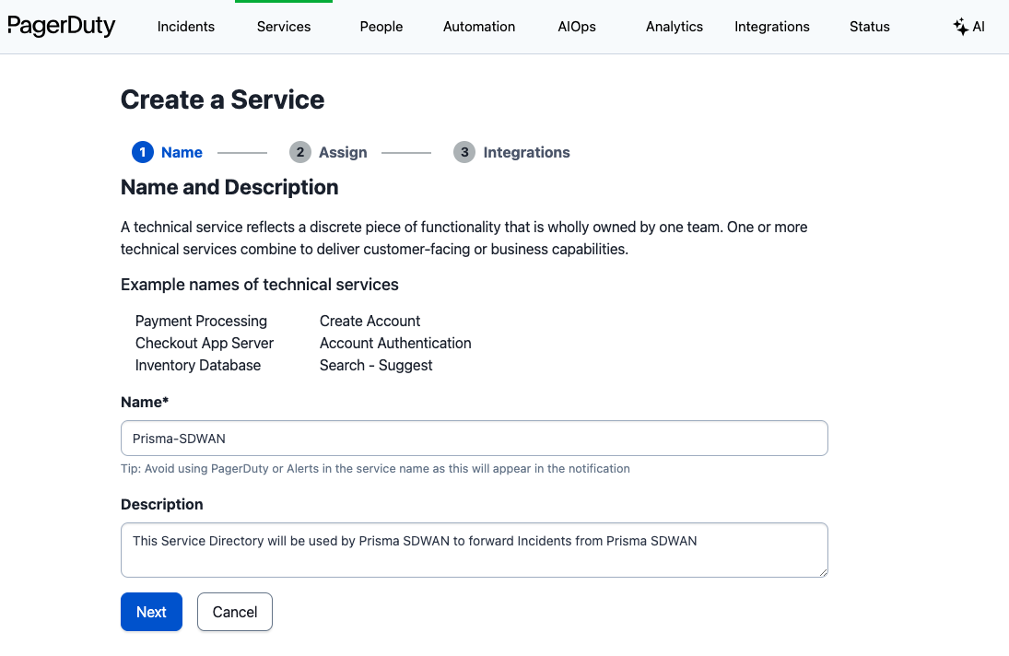Select step 3 Integrations circle
Screen dimensions: 1009x656
[x=464, y=152]
